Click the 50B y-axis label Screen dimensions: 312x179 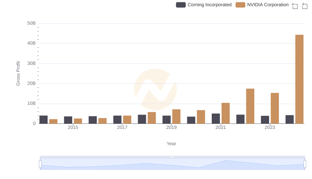point(32,23)
